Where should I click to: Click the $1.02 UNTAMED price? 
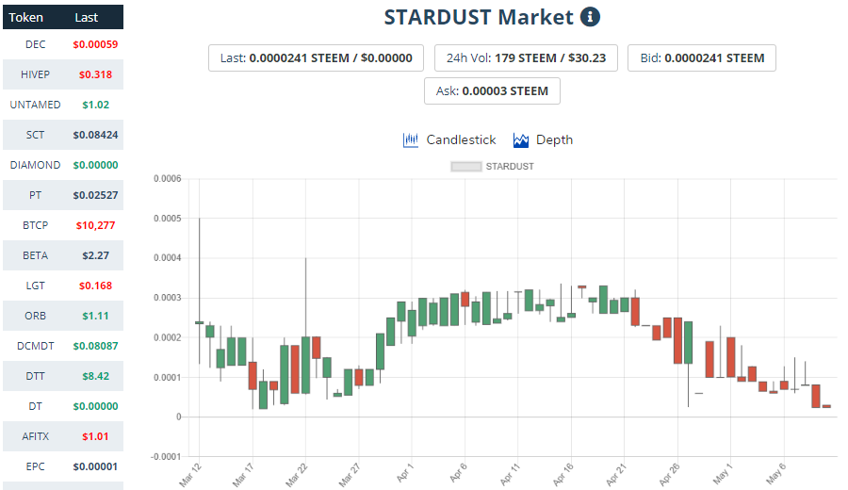click(96, 105)
